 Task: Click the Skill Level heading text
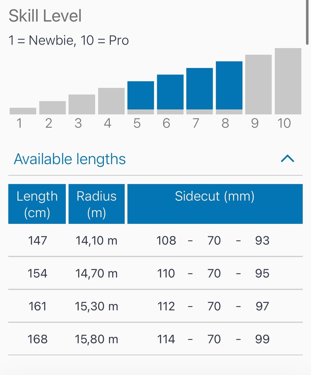[x=45, y=16]
